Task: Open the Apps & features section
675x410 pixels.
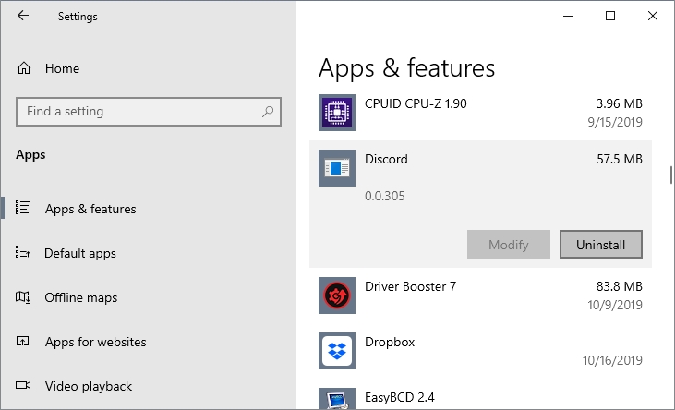Action: click(x=90, y=209)
